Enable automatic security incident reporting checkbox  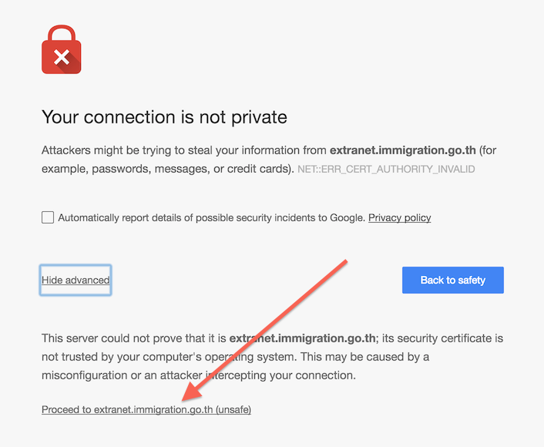click(48, 217)
